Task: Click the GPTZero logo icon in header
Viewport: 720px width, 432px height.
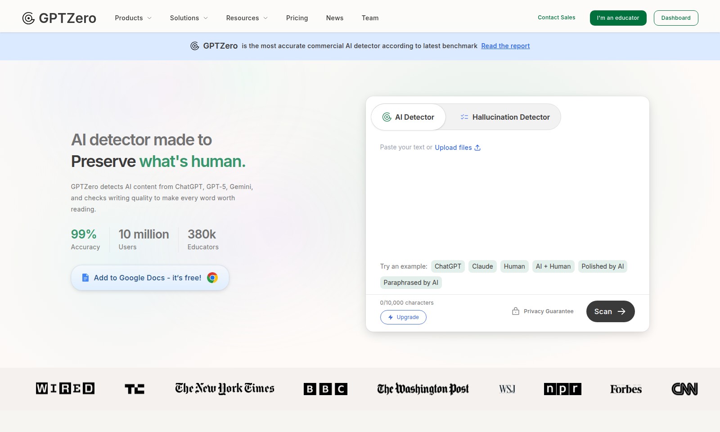Action: (x=28, y=18)
